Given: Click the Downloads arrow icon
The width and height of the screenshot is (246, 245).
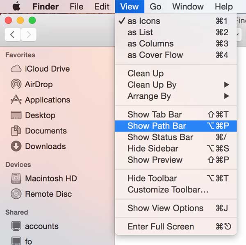Looking at the screenshot, I should (16, 146).
